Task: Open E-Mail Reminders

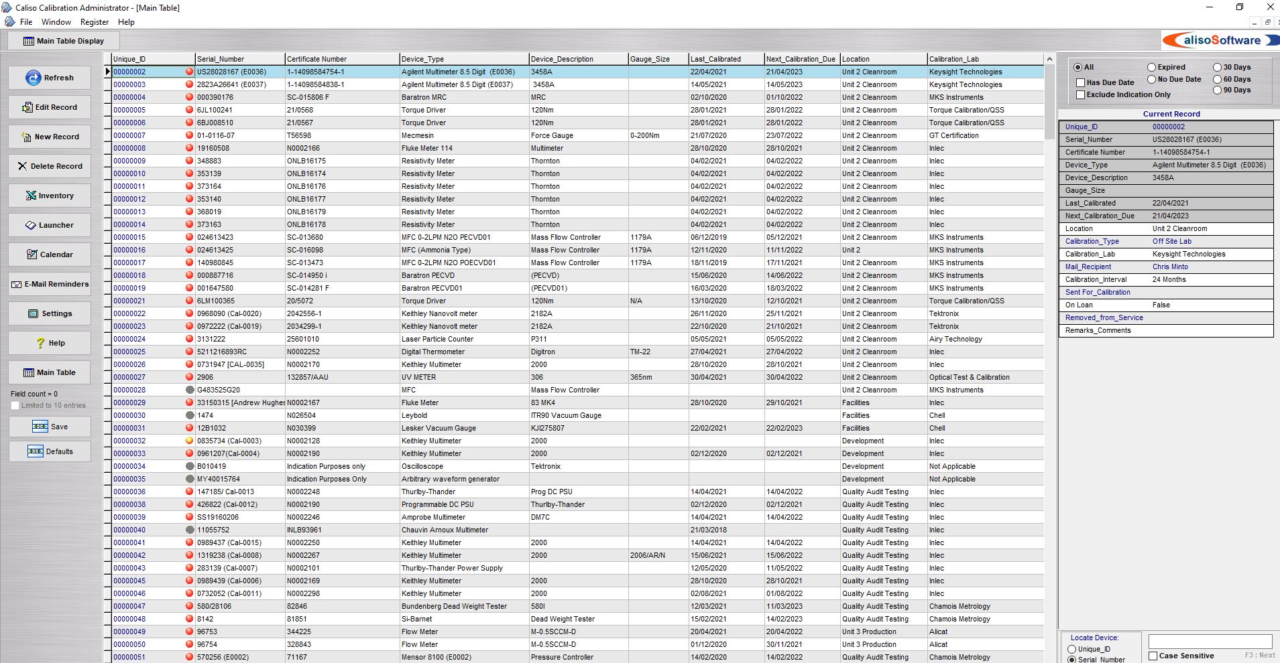Action: [50, 284]
